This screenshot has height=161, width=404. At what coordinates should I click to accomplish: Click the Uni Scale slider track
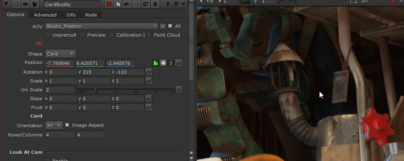[x=125, y=89]
